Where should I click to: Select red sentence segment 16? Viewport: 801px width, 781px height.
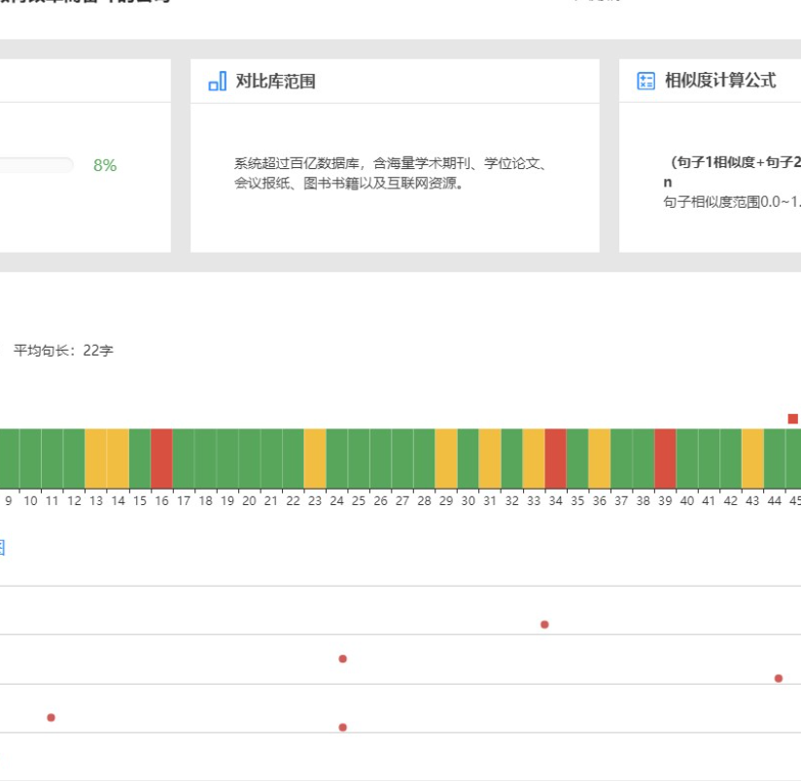(161, 458)
